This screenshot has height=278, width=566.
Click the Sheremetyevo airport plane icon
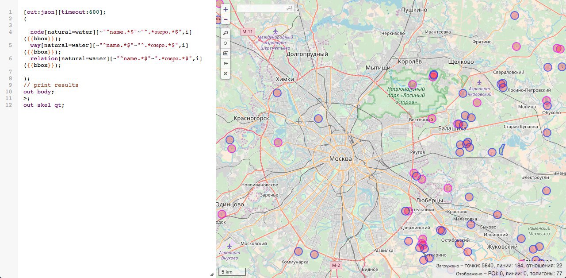(276, 31)
